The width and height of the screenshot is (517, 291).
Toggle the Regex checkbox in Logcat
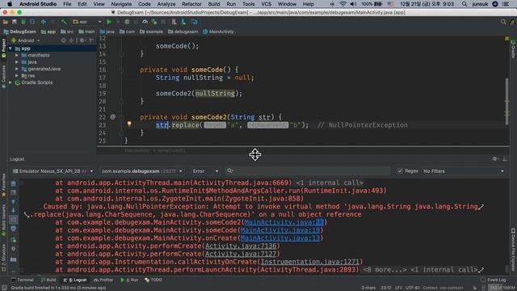(x=400, y=171)
